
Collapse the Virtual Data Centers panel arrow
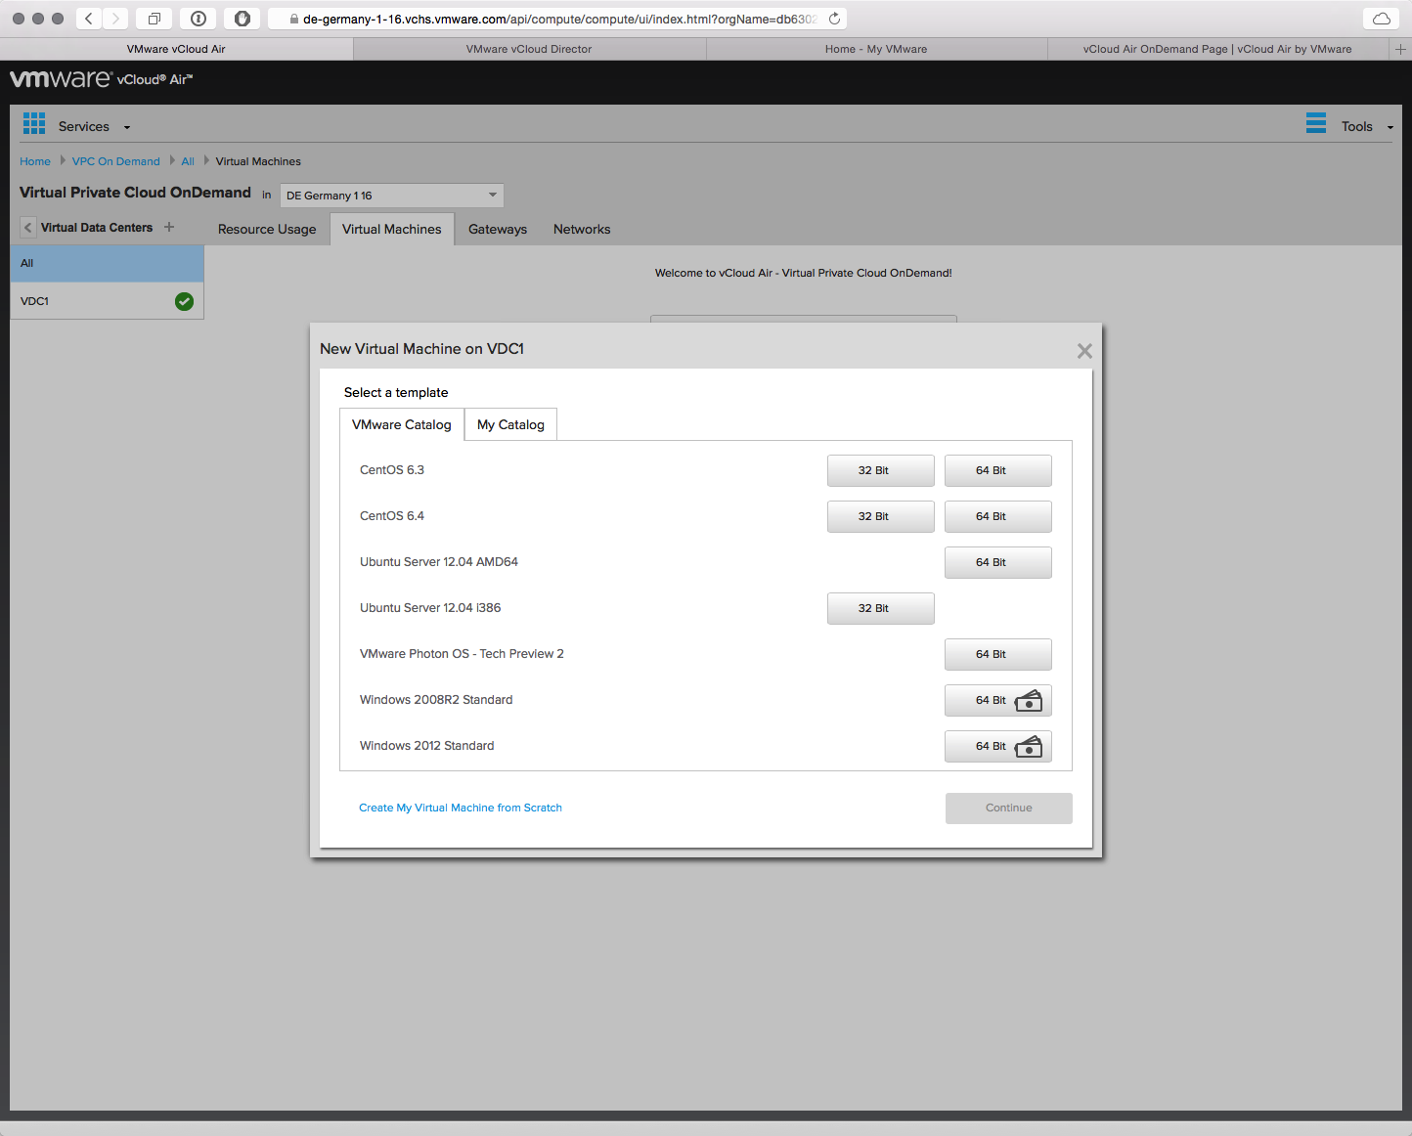point(27,228)
